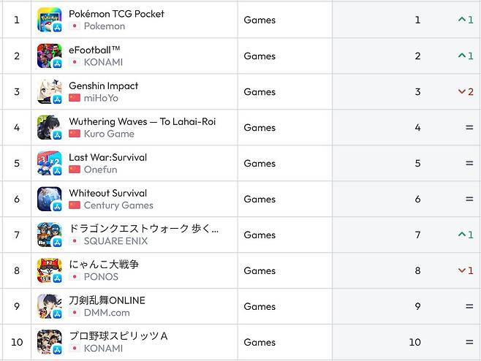Click the 刀剣乱舞ONLINE app icon
The image size is (481, 361).
(x=49, y=306)
